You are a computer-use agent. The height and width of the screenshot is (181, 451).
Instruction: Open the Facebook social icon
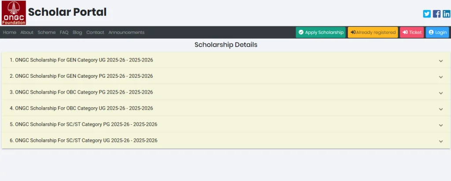[436, 14]
